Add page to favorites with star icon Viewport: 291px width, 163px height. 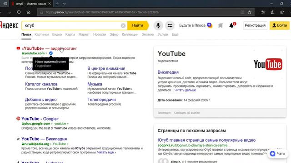pyautogui.click(x=250, y=12)
